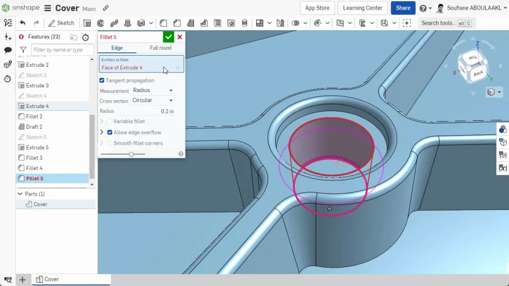Collapse the Parts (1) list
This screenshot has height=286, width=509.
tap(20, 194)
